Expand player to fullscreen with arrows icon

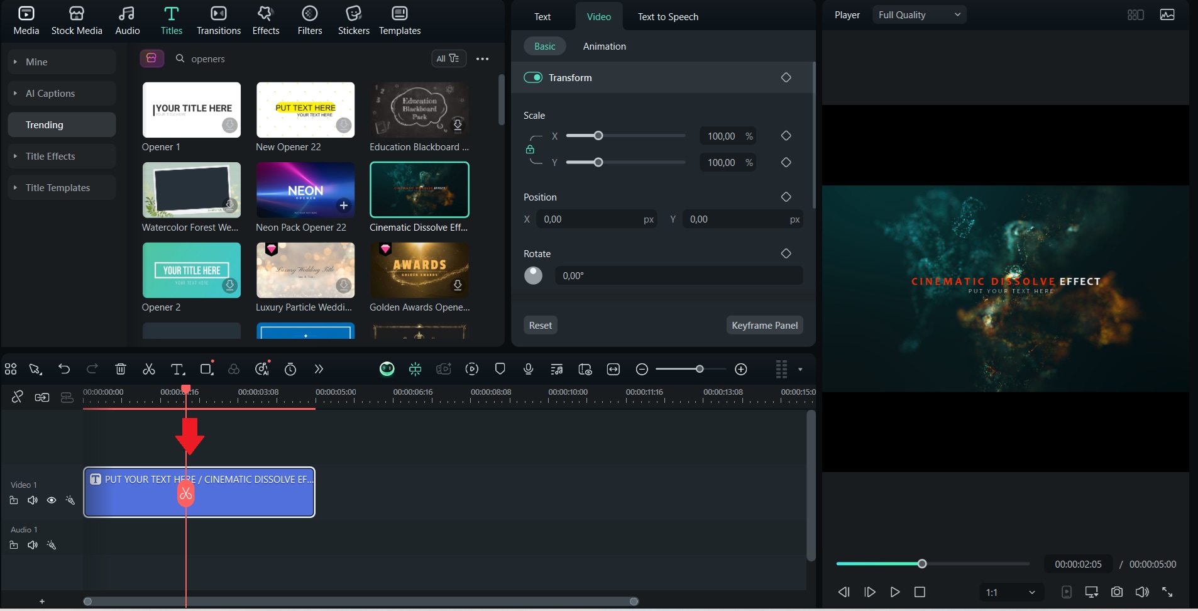pyautogui.click(x=1167, y=592)
